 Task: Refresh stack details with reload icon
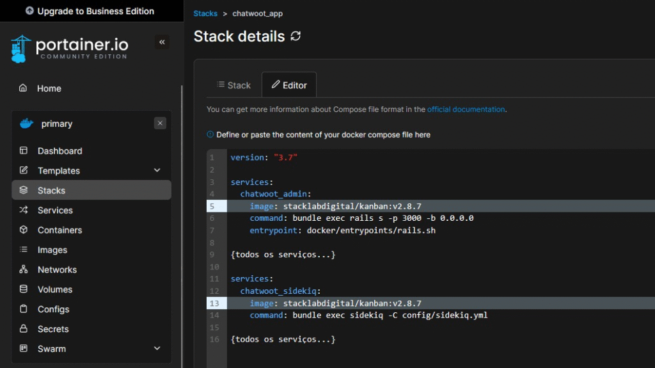coord(296,36)
